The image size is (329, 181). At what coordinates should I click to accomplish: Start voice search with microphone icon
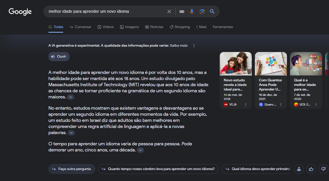192,11
